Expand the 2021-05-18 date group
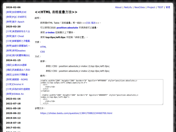The height and width of the screenshot is (132, 176). [13, 109]
